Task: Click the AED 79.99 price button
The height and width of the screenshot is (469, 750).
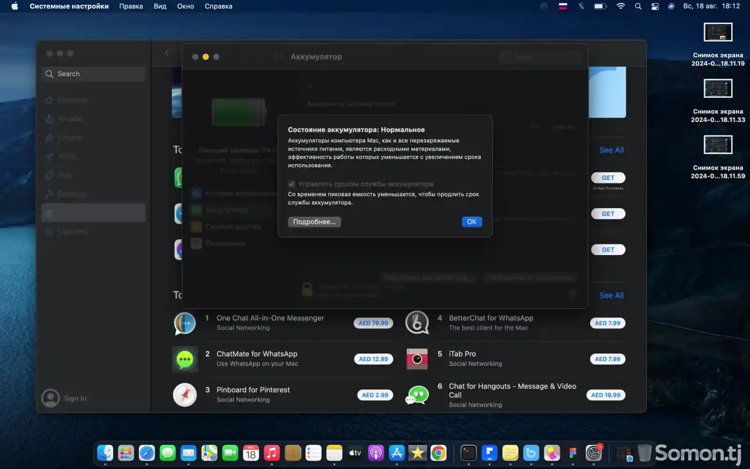Action: (373, 323)
